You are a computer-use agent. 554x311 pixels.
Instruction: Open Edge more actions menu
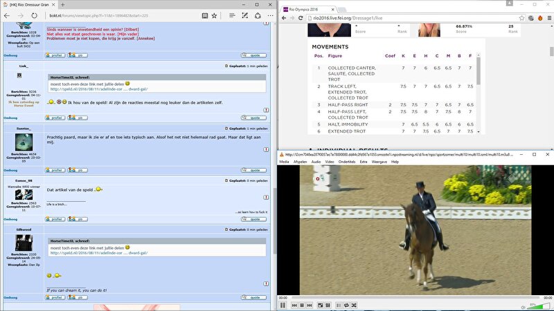pyautogui.click(x=270, y=15)
